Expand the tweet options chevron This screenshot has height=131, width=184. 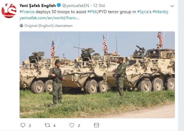(x=172, y=6)
